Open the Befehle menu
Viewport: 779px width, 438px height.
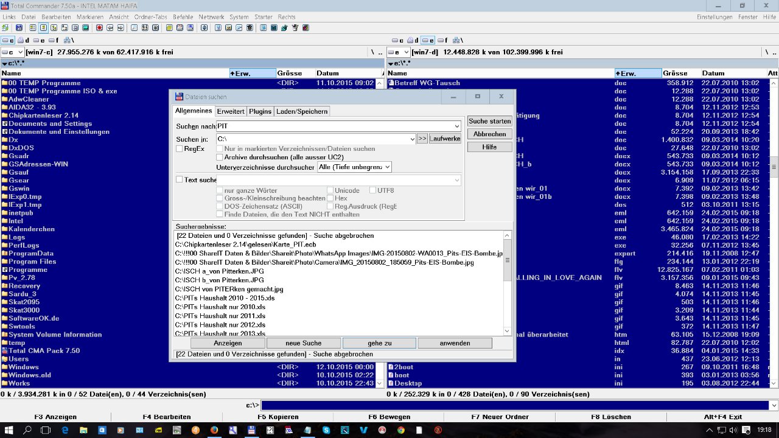pyautogui.click(x=183, y=16)
